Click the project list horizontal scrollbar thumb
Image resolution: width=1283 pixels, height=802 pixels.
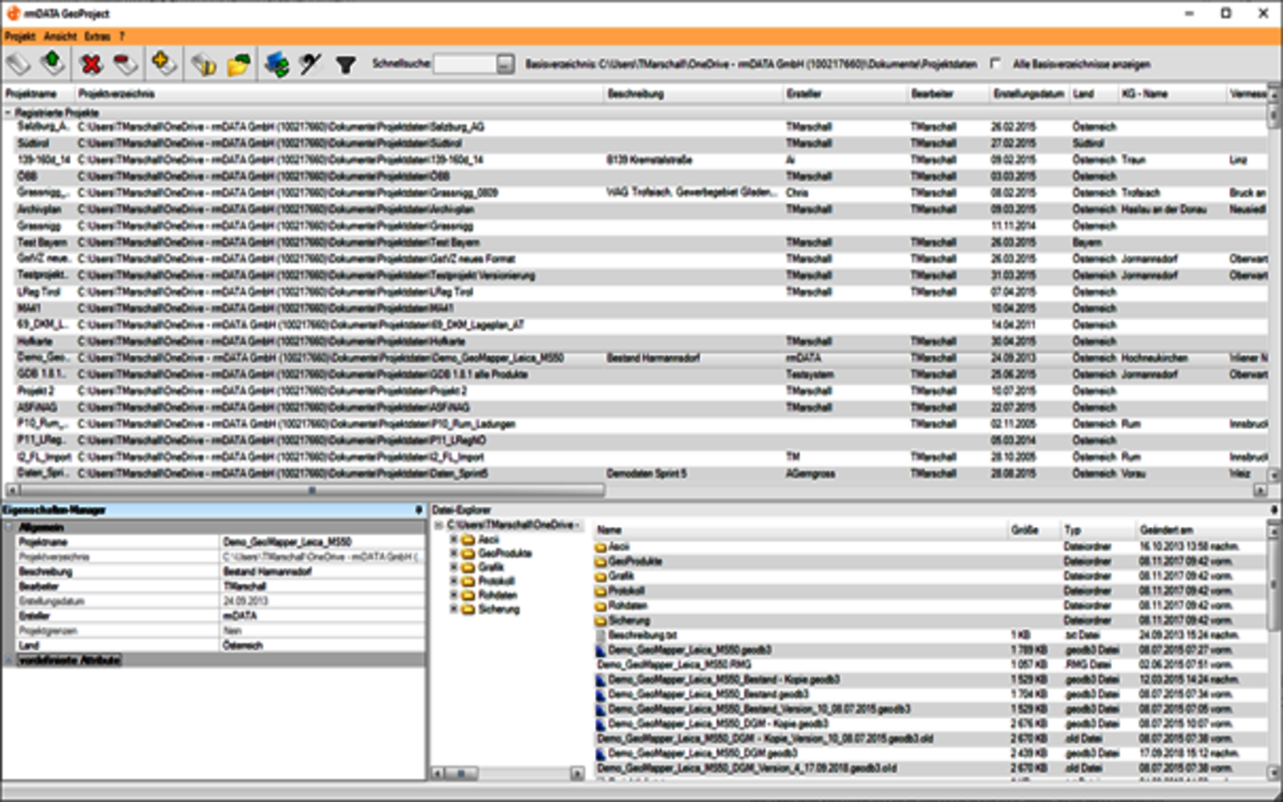pyautogui.click(x=313, y=490)
